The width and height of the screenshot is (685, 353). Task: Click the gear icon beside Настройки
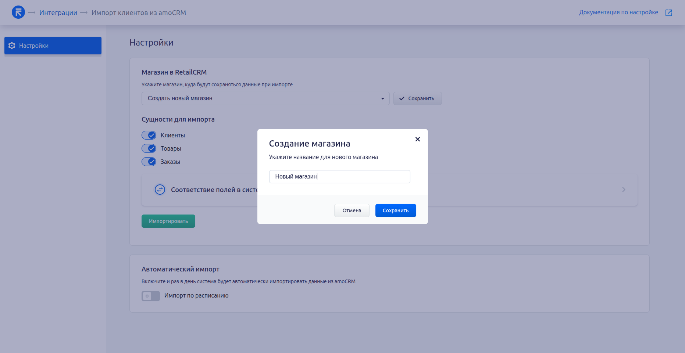pos(12,46)
